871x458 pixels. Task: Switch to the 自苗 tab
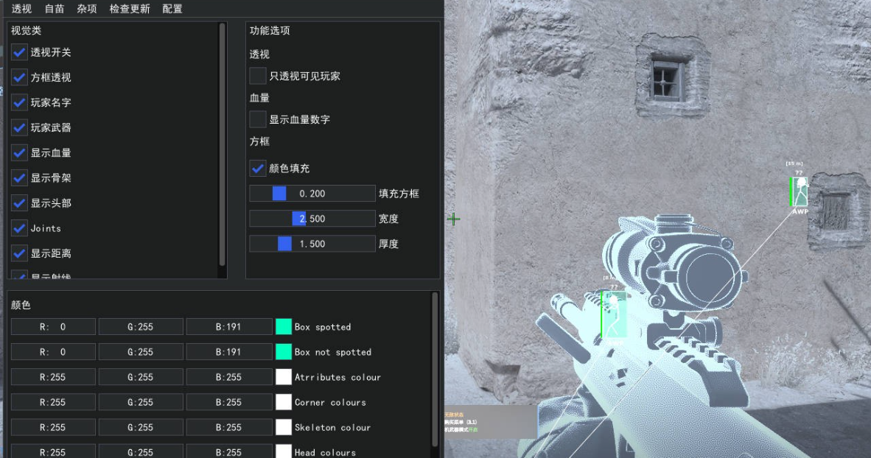tap(55, 9)
